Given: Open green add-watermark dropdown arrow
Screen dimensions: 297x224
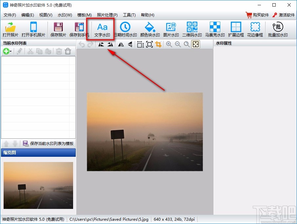Looking at the screenshot, I should (x=11, y=51).
